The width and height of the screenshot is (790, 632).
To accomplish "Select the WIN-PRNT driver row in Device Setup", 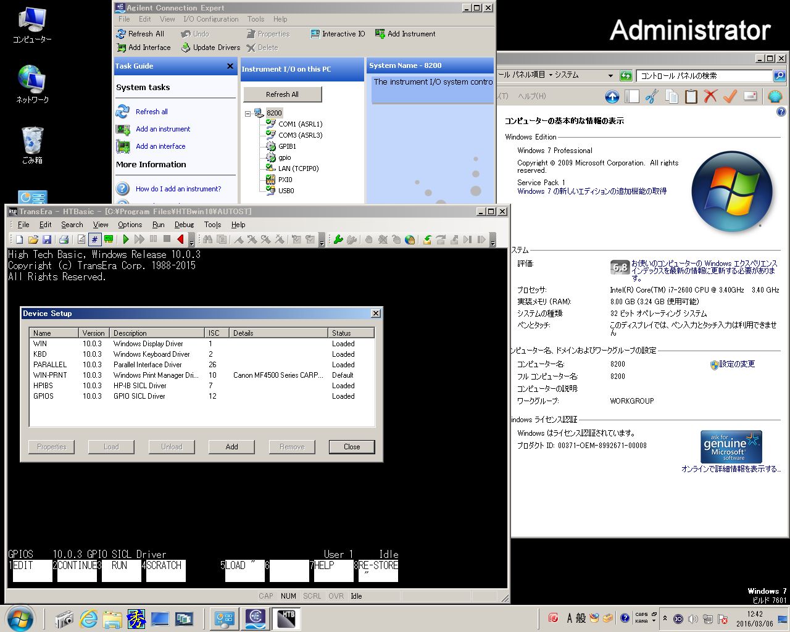I will coord(202,375).
